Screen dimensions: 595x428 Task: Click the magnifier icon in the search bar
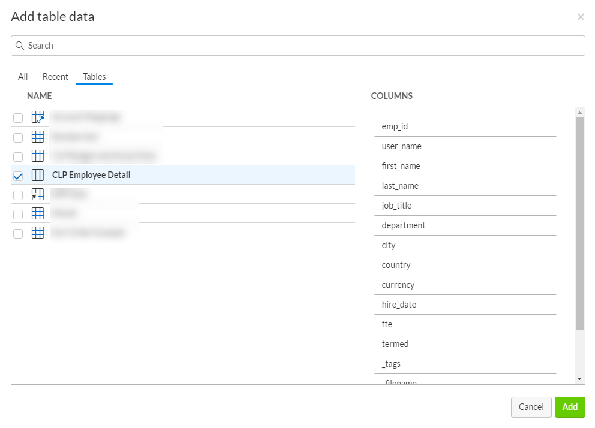coord(20,46)
